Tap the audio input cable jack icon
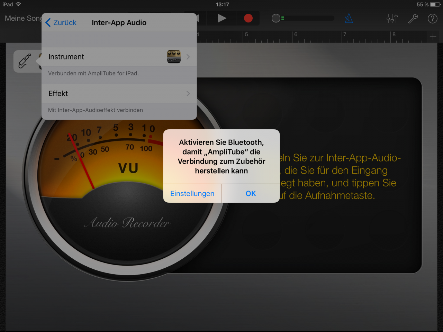This screenshot has width=443, height=332. pyautogui.click(x=25, y=61)
